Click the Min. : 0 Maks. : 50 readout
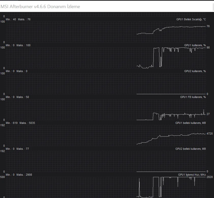Viewport: 214px width, 198px height. click(x=17, y=97)
